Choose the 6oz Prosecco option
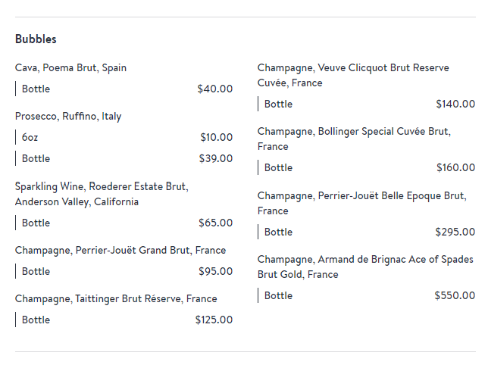Viewport: 488px width, 365px height. 30,137
